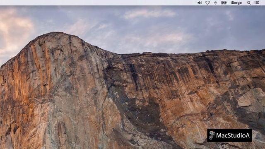Open Spotlight search magnifier
This screenshot has height=149, width=265.
click(249, 3)
